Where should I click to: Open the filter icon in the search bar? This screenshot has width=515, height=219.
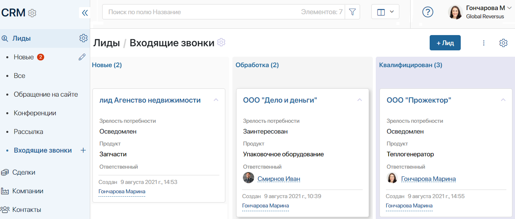click(x=352, y=12)
